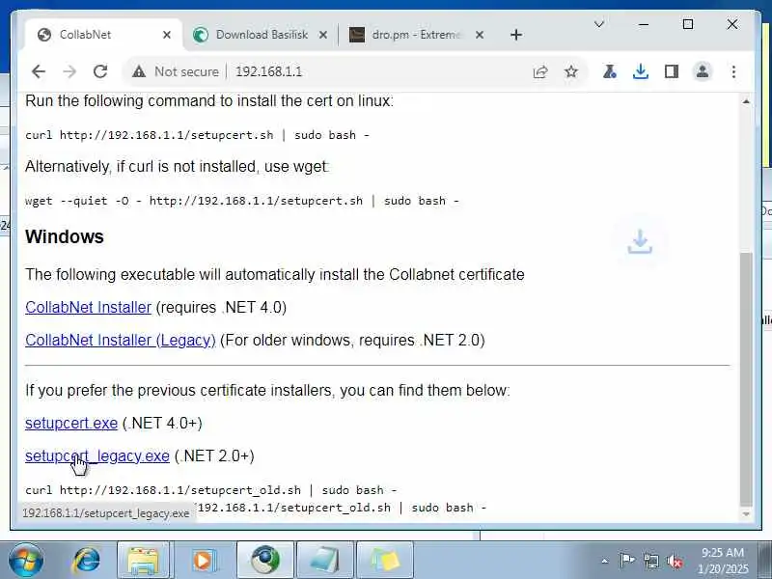Open the muted volume tray icon
Image resolution: width=772 pixels, height=579 pixels.
[674, 561]
